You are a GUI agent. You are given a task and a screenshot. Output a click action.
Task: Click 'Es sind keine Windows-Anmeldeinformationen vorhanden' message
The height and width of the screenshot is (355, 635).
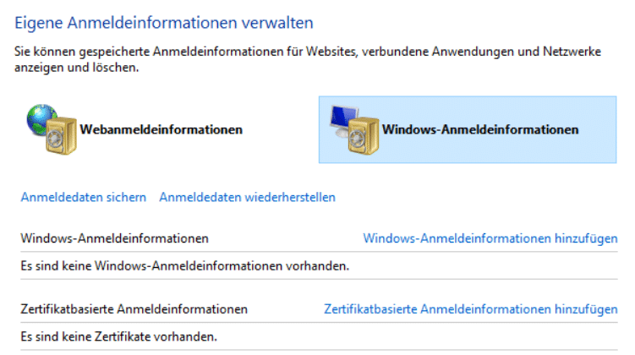coord(184,265)
